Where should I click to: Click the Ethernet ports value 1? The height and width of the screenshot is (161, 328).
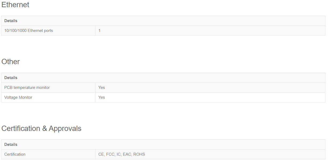99,31
